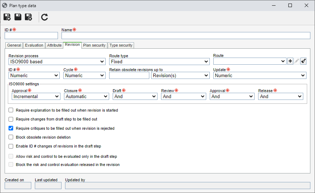This screenshot has width=315, height=193.
Task: Click the Save and new toolbar icon
Action: 7,17
